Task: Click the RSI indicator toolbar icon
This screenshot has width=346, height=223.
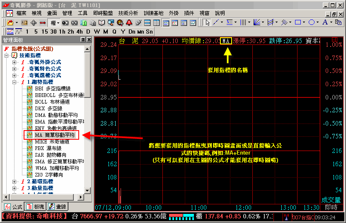Action: [x=24, y=22]
